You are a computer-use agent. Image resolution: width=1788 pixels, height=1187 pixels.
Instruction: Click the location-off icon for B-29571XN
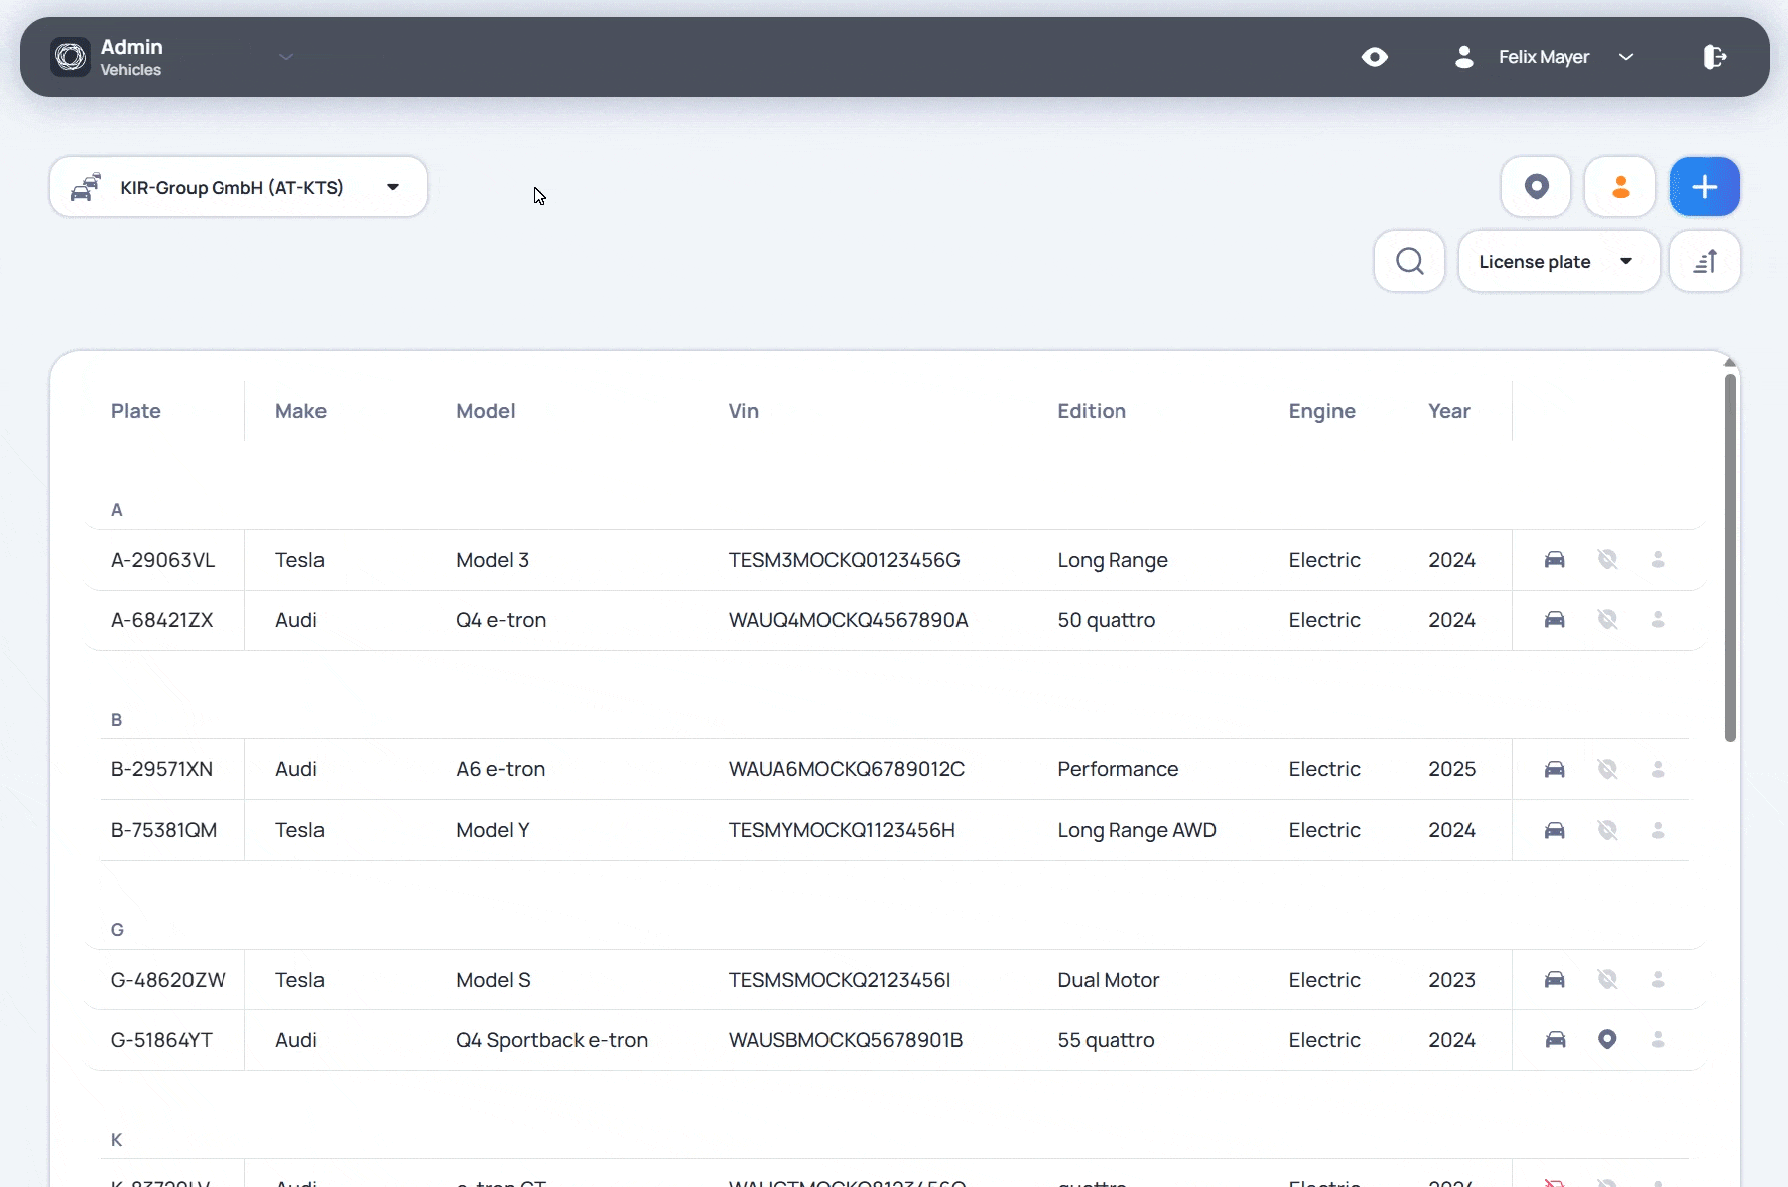click(x=1607, y=769)
